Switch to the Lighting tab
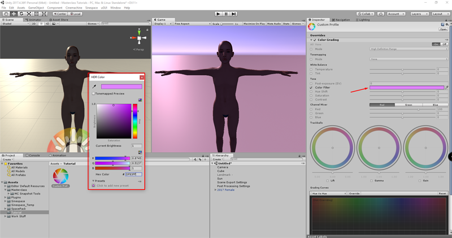Image resolution: width=452 pixels, height=238 pixels. click(363, 20)
